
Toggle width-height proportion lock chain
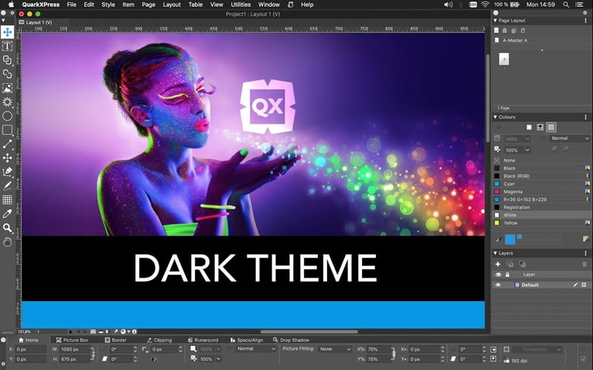pos(92,354)
